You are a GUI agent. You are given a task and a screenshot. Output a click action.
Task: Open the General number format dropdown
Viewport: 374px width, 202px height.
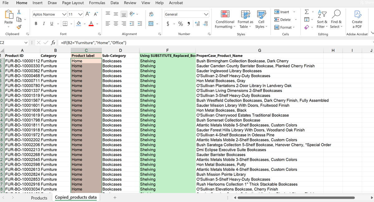coord(206,14)
